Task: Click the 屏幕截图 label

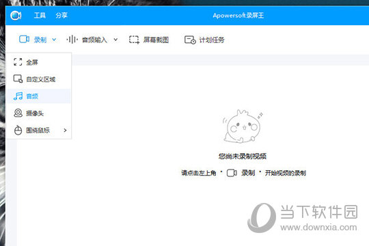Action: (x=156, y=40)
